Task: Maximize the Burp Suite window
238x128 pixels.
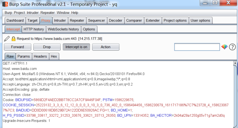Action: [x=215, y=3]
